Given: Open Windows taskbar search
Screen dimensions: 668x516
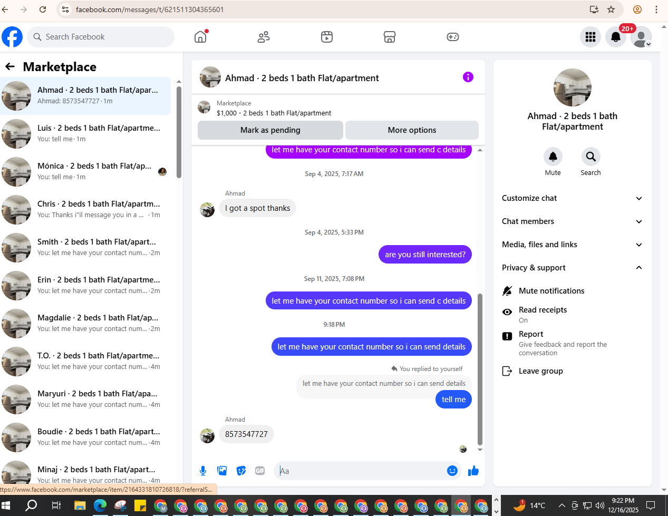Looking at the screenshot, I should (32, 506).
